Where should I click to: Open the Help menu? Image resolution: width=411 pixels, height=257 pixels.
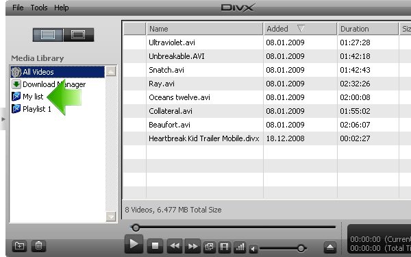tap(62, 8)
